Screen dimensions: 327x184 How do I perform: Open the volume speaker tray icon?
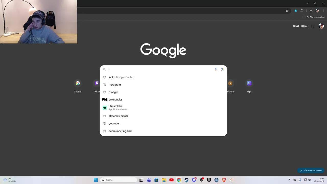pos(310,180)
